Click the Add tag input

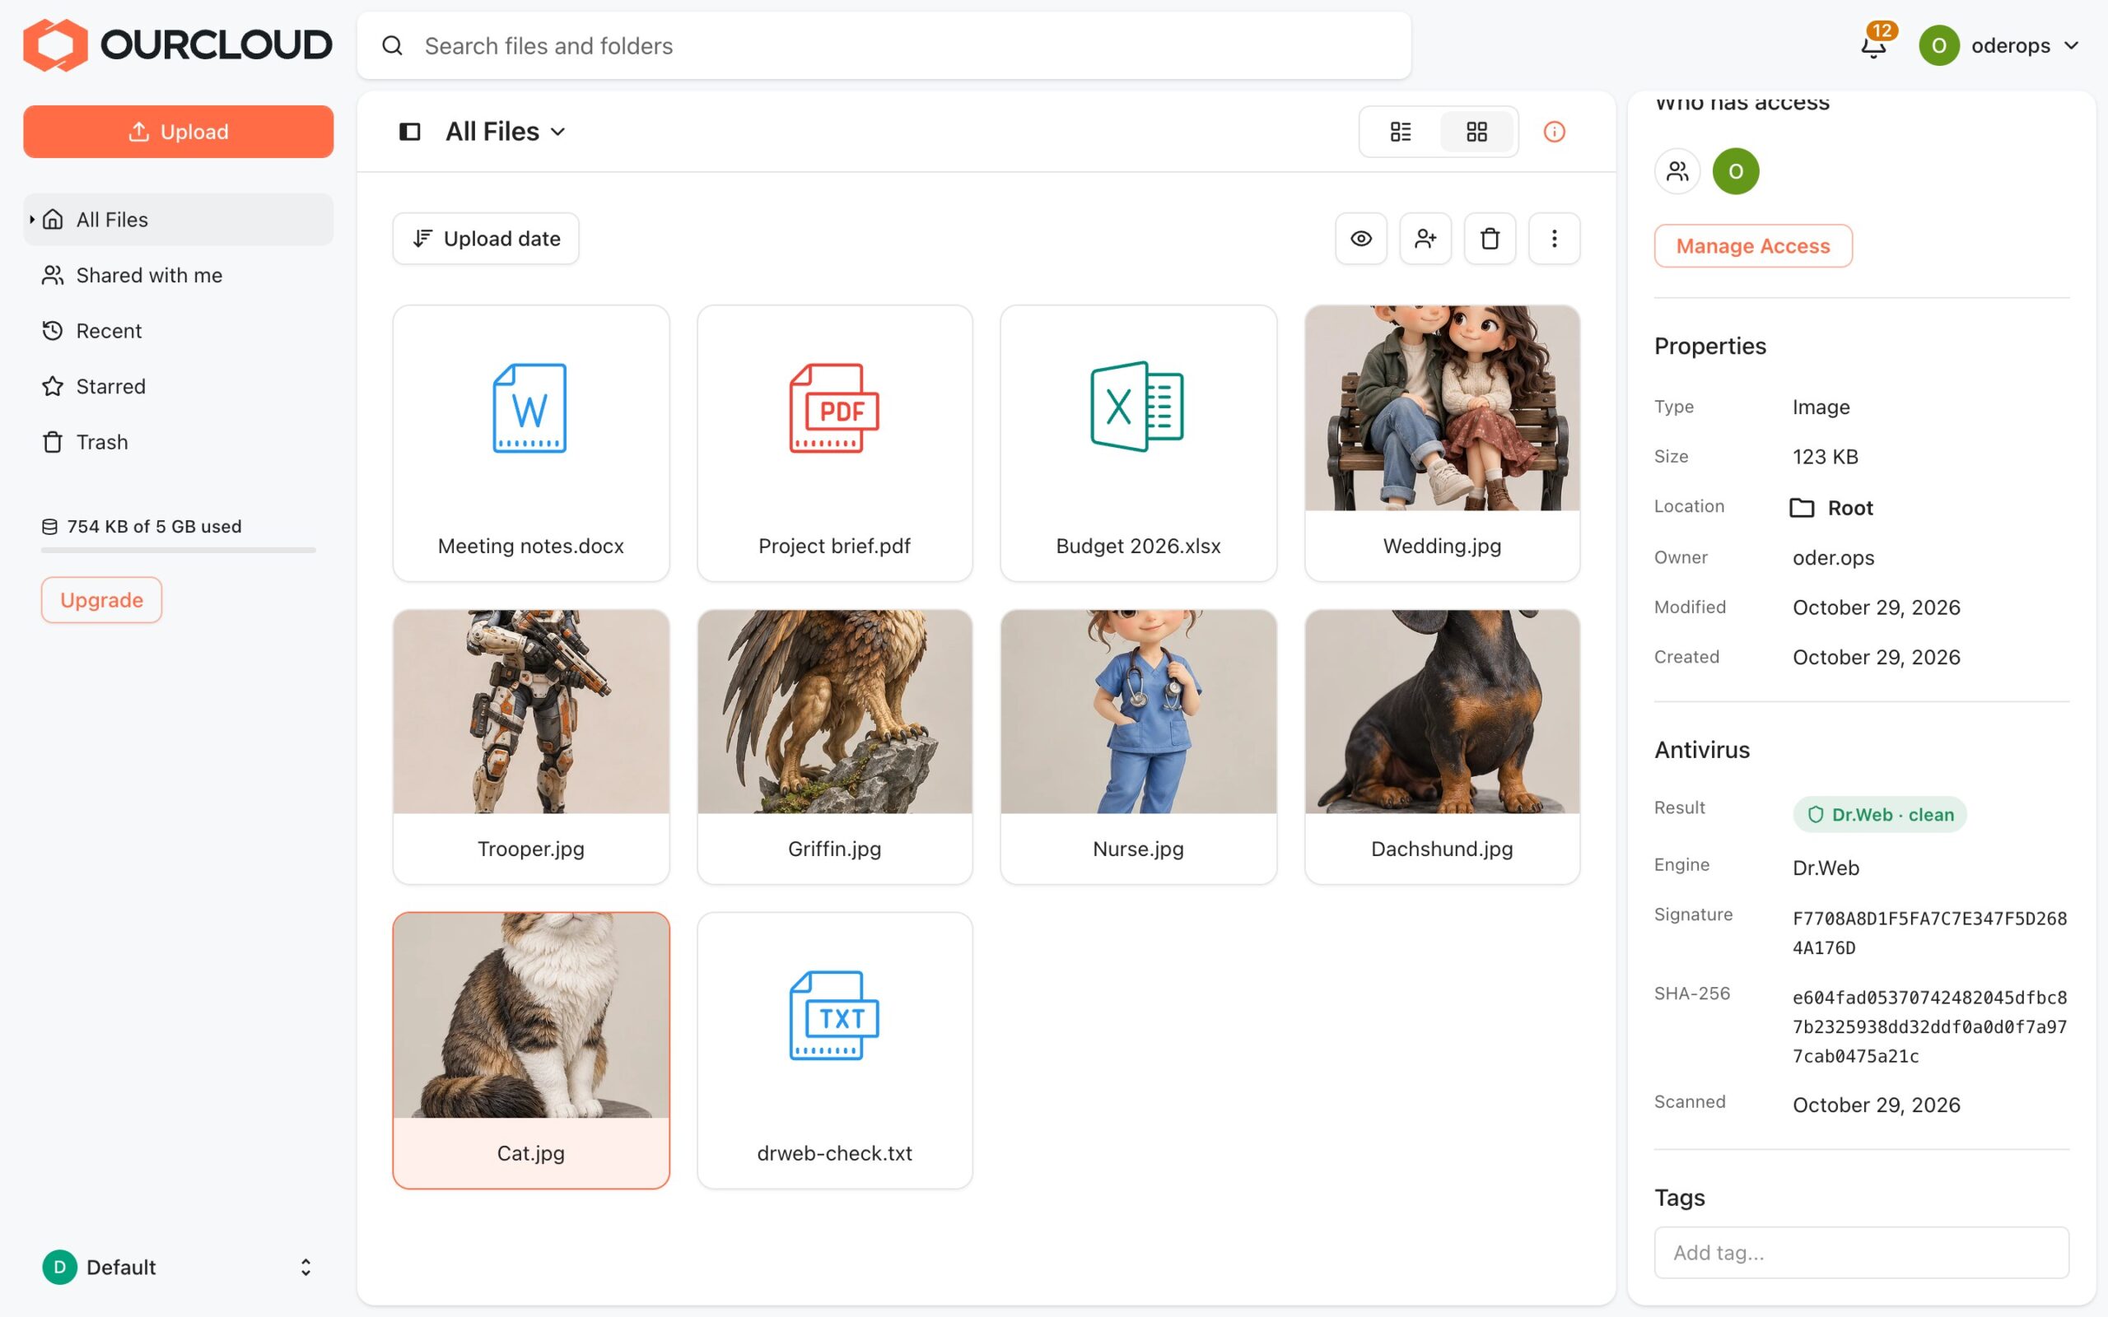click(x=1862, y=1253)
